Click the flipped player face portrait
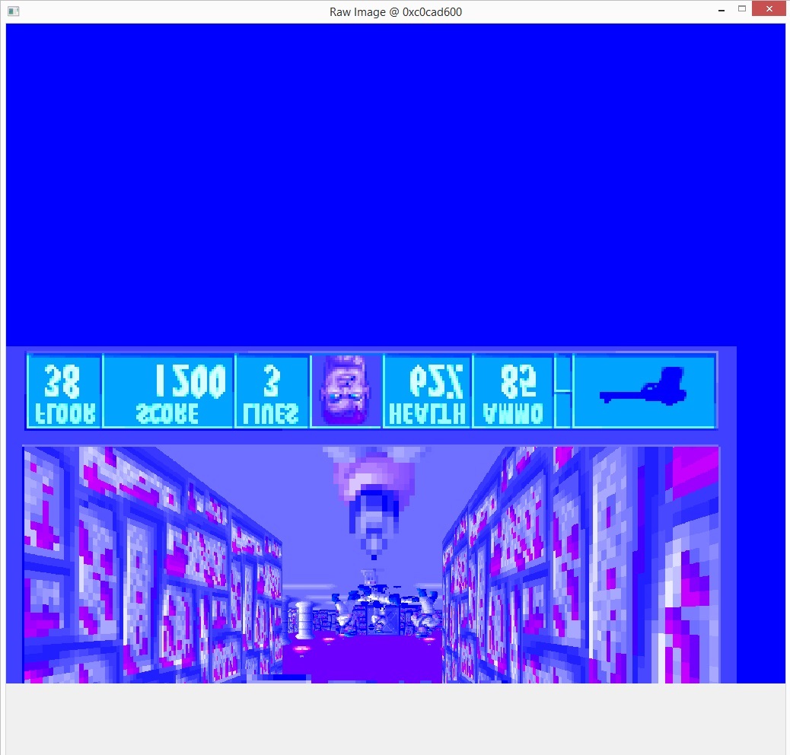The width and height of the screenshot is (790, 755). [346, 390]
